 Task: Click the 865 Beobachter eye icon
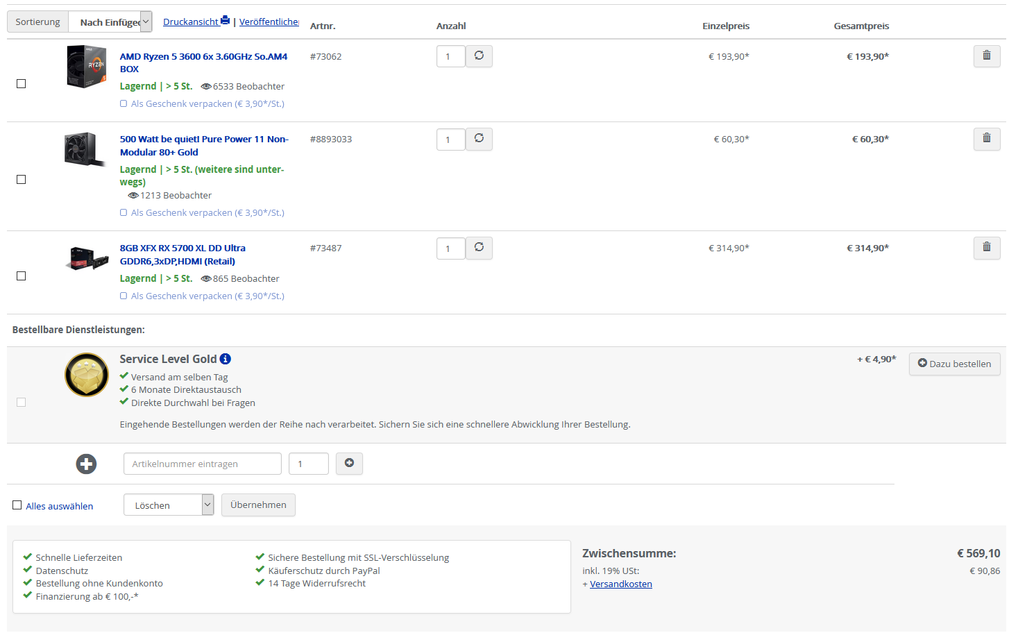point(206,278)
